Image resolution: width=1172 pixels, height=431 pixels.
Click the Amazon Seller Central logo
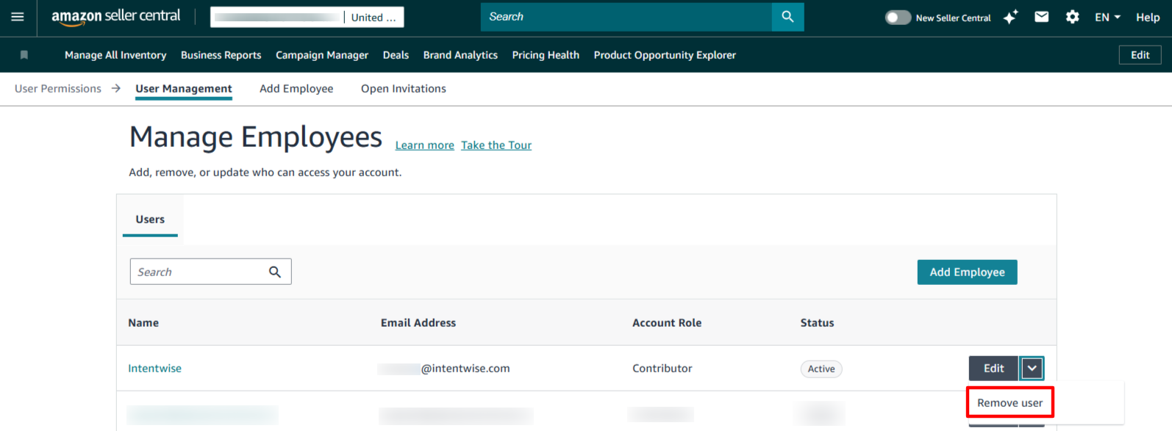(x=115, y=17)
